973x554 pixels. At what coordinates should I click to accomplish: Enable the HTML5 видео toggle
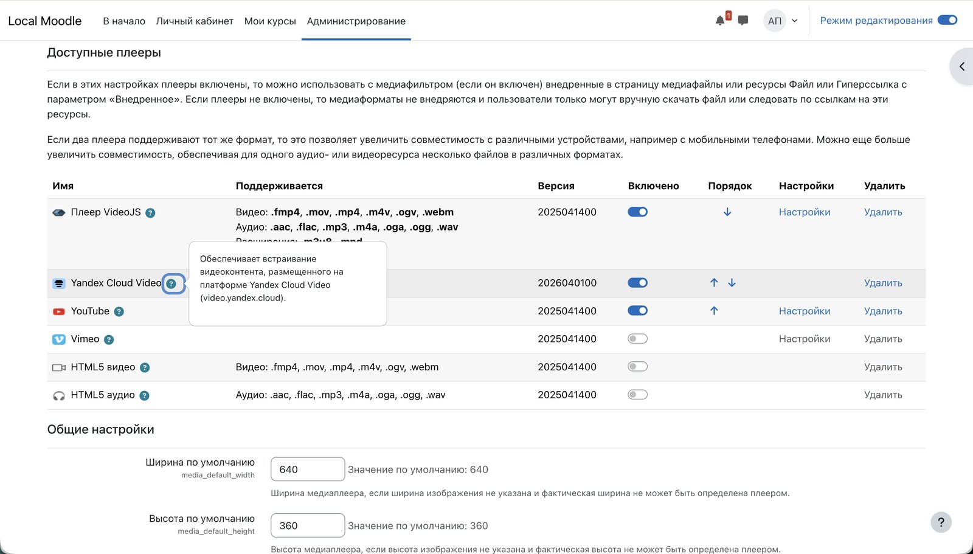pyautogui.click(x=637, y=366)
